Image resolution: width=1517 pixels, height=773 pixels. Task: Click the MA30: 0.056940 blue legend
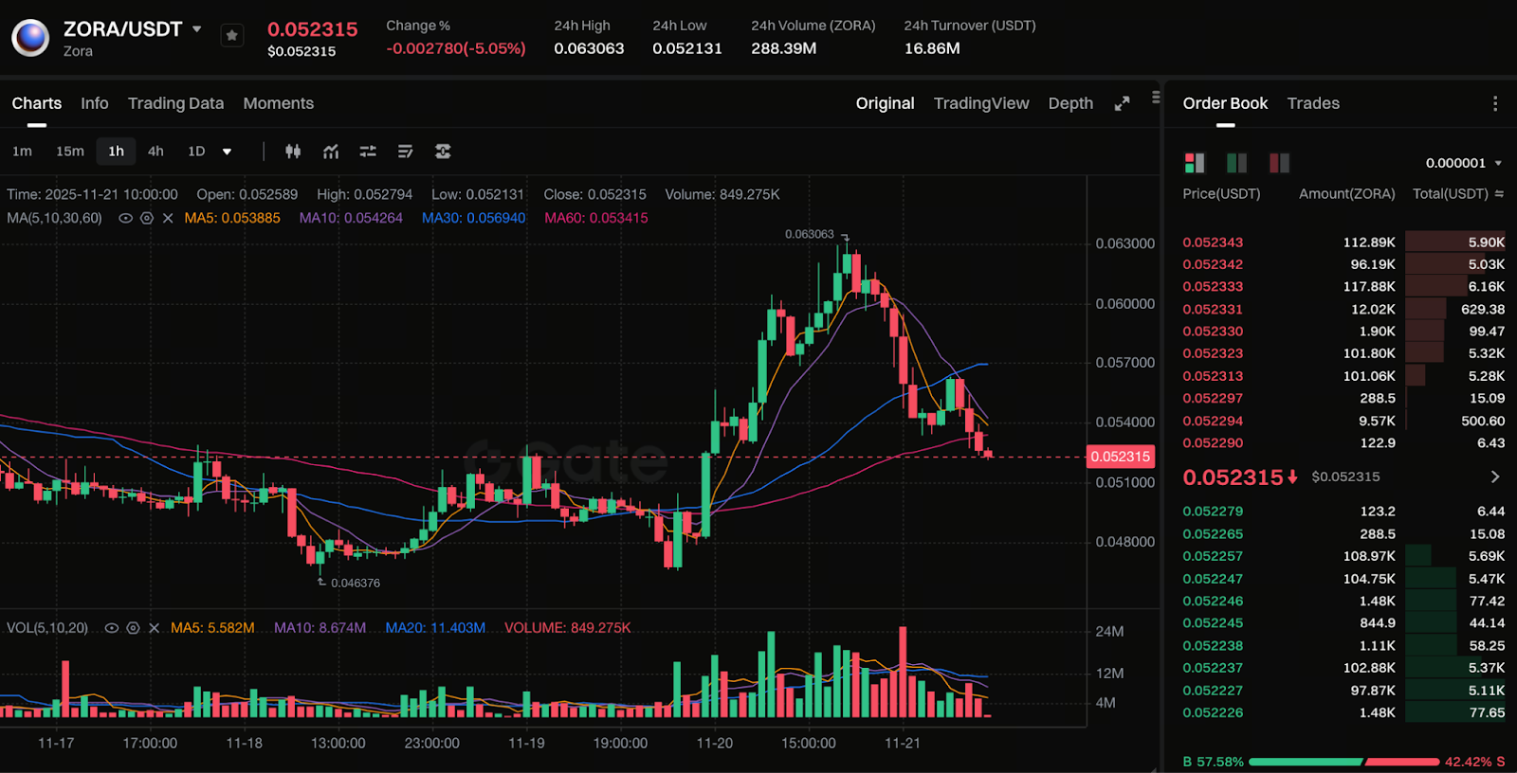(x=473, y=218)
